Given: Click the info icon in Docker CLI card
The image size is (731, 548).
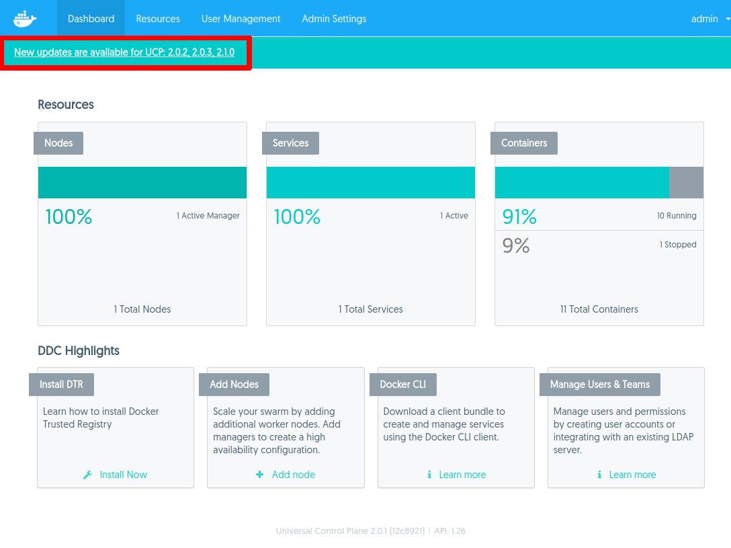Looking at the screenshot, I should (x=429, y=475).
